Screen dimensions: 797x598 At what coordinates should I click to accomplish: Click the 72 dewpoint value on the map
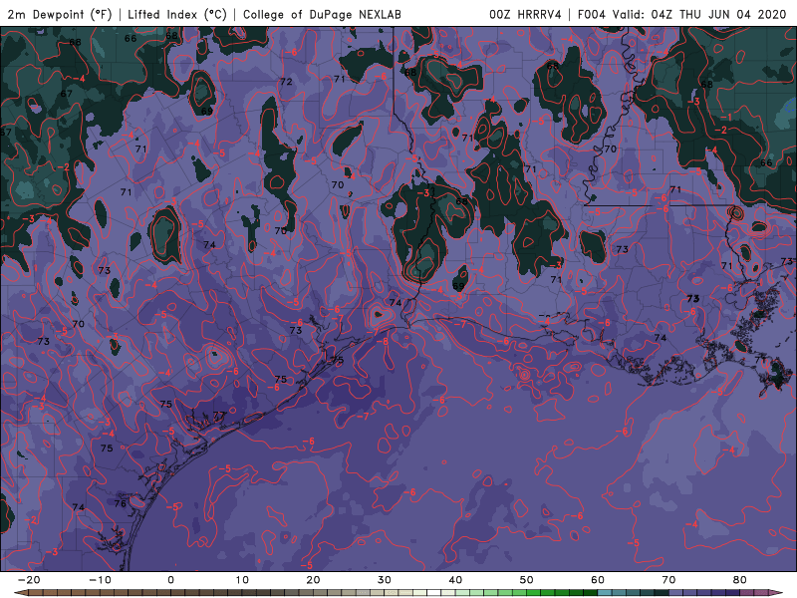tap(286, 82)
